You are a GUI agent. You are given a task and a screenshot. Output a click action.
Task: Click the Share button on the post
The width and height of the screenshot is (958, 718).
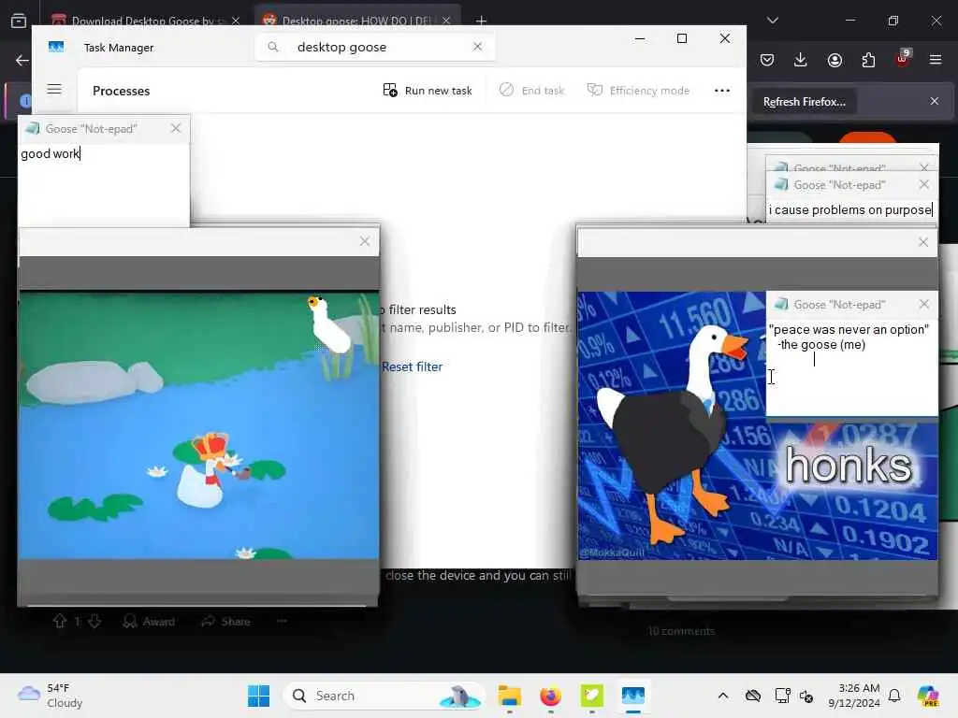pyautogui.click(x=226, y=622)
